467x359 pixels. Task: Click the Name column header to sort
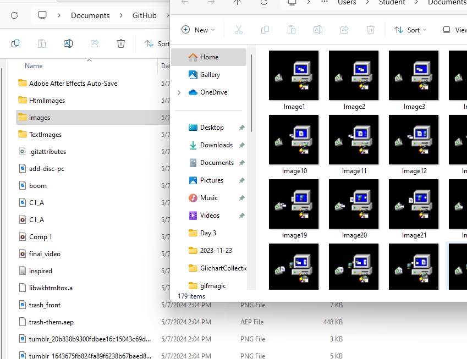(33, 65)
